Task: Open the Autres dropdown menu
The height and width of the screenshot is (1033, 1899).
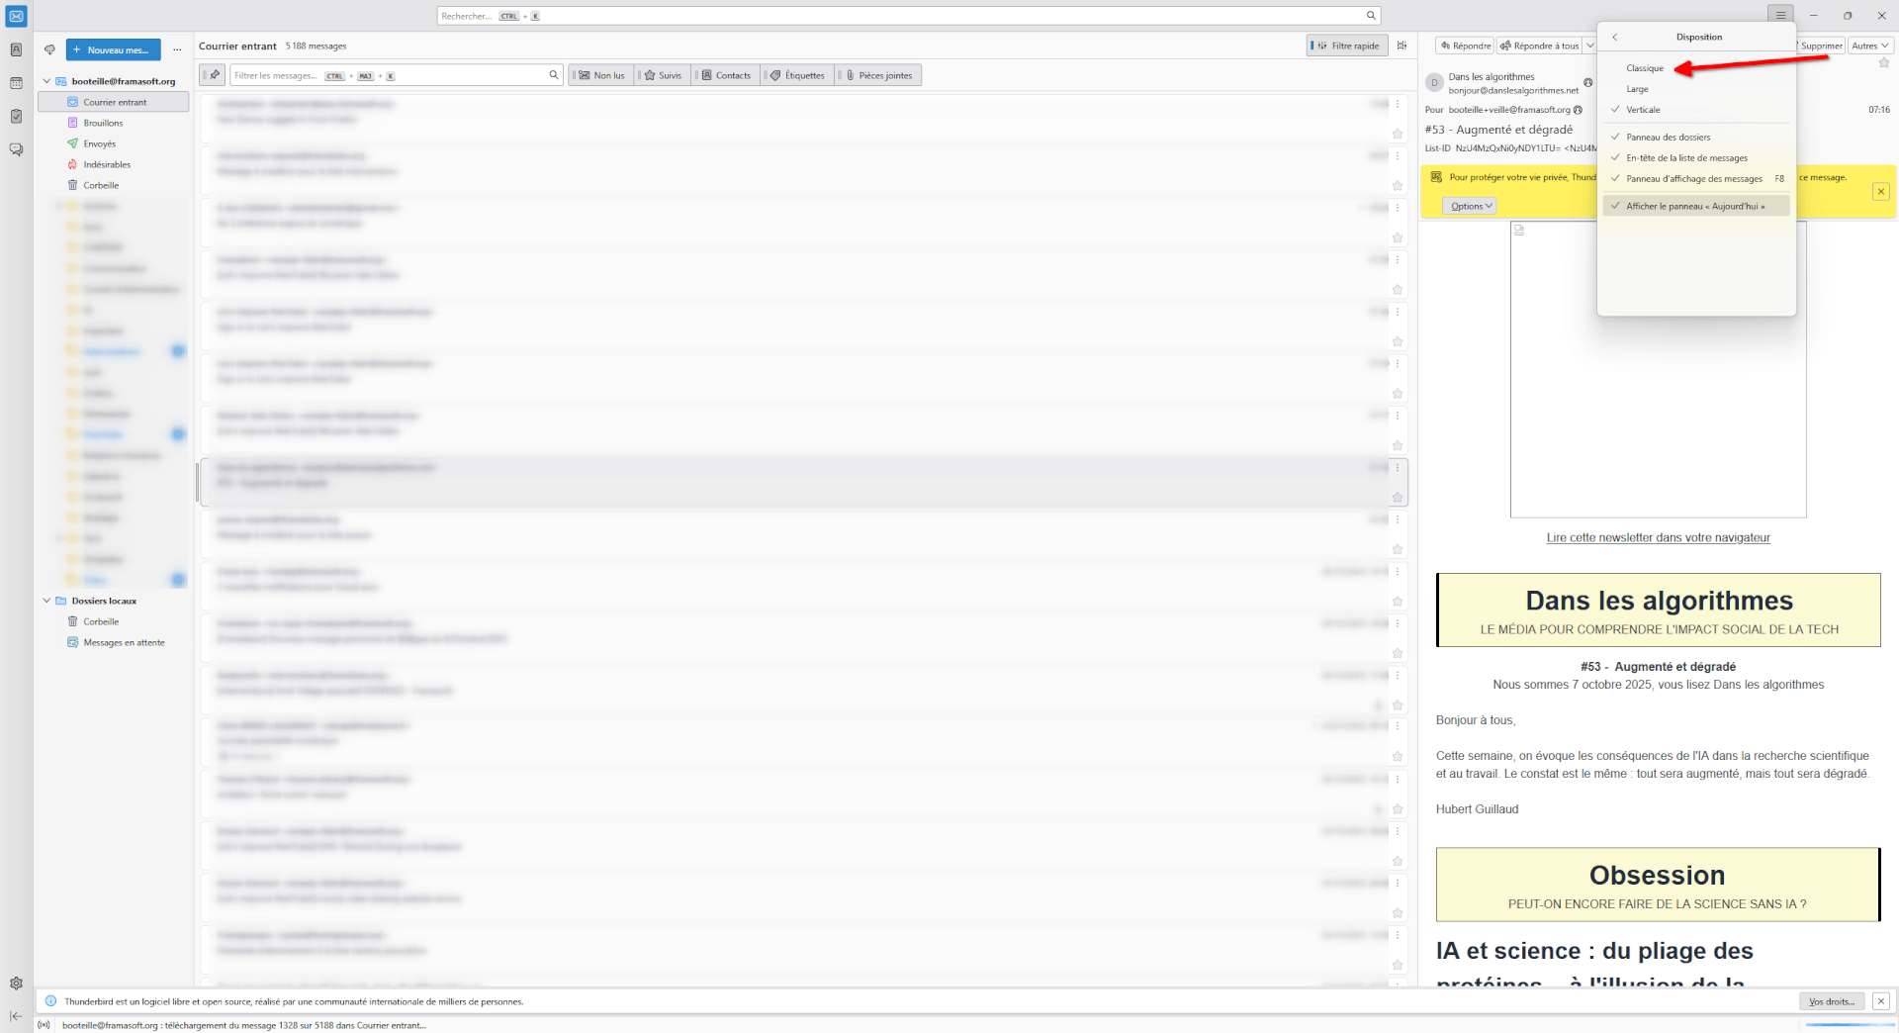Action: (x=1869, y=46)
